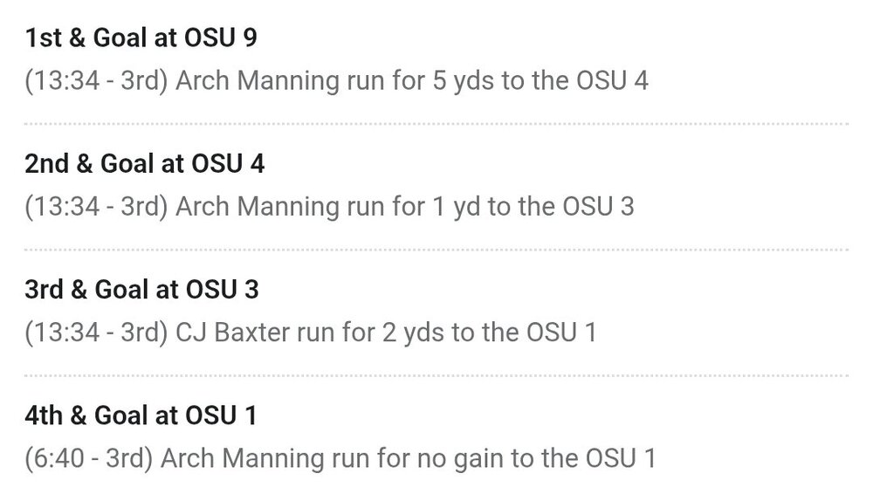Viewport: 873px width, 494px height.
Task: Click the CJ Baxter player name
Action: coord(236,333)
